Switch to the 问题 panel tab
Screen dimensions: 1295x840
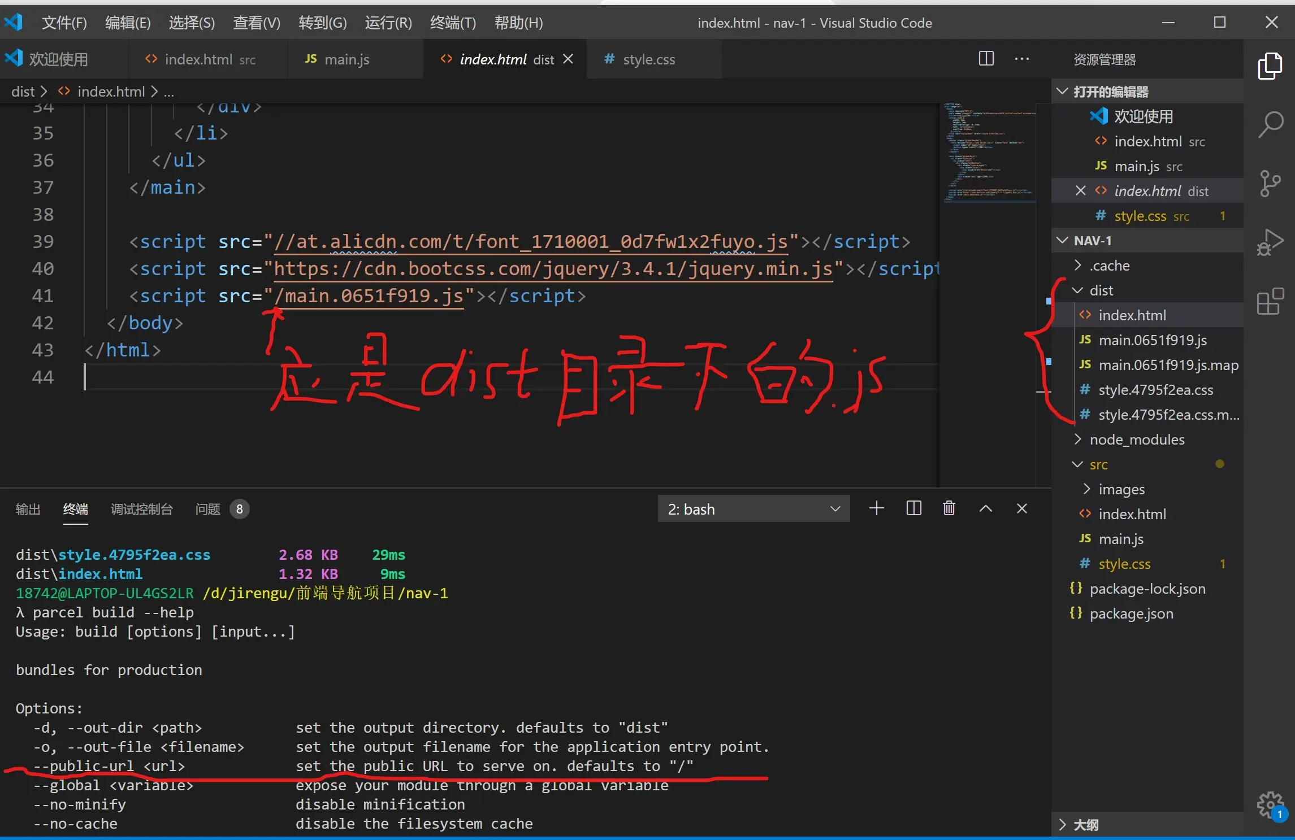(x=208, y=509)
